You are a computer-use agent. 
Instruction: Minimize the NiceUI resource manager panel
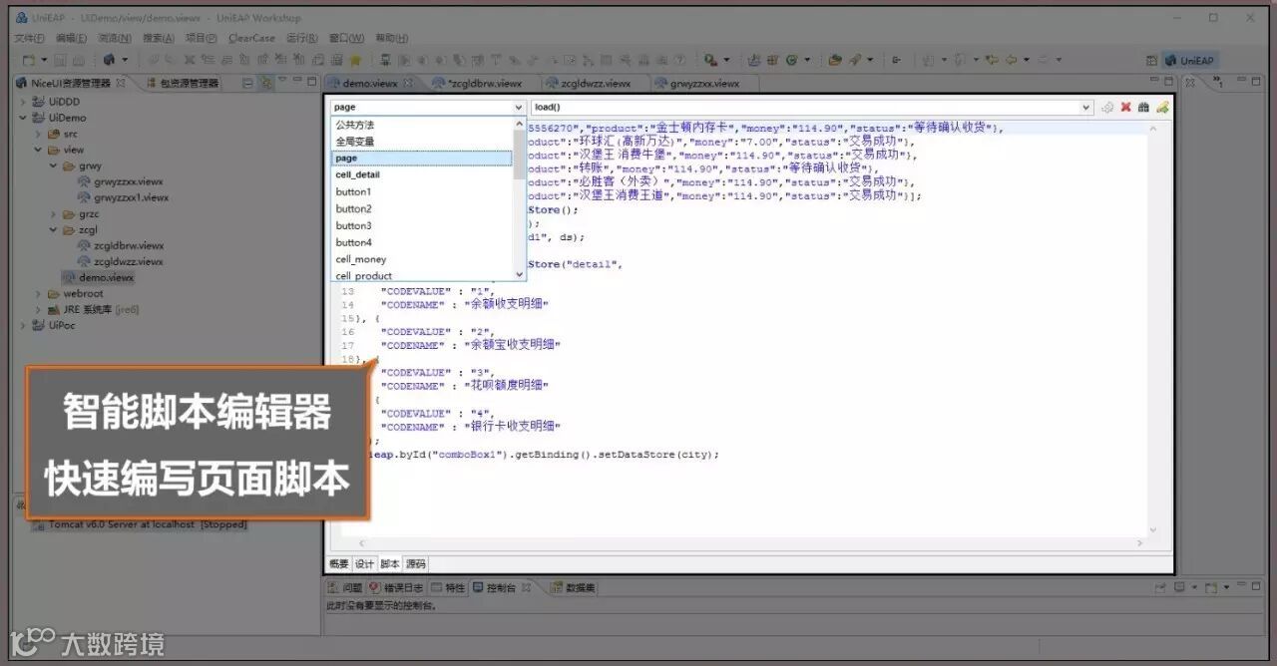pyautogui.click(x=297, y=82)
